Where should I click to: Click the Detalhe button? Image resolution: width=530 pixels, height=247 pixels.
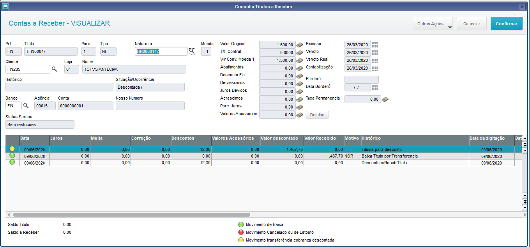(x=317, y=115)
